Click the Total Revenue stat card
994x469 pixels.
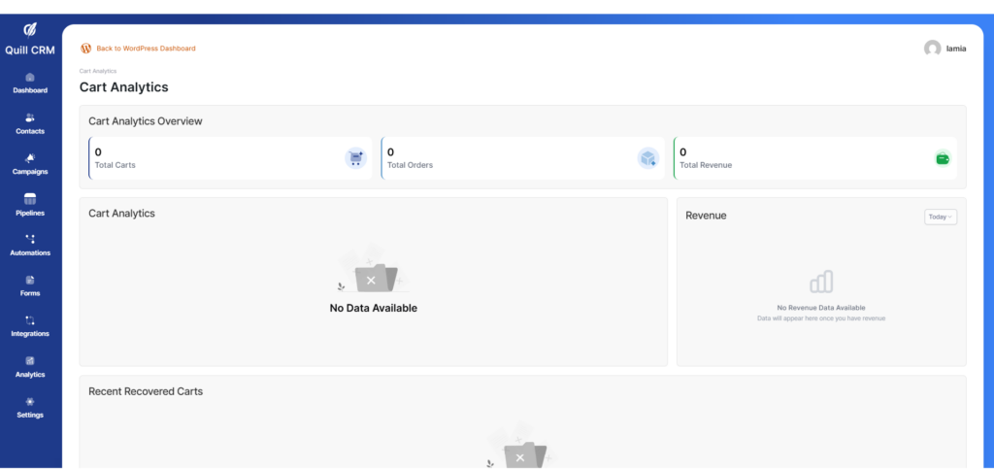point(814,158)
